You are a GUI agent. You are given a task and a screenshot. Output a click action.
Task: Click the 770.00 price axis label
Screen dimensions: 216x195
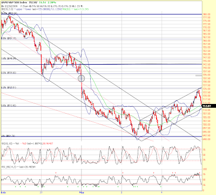pyautogui.click(x=207, y=27)
